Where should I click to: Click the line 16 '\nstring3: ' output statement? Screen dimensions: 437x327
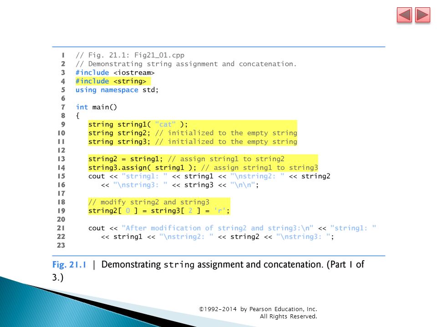180,185
